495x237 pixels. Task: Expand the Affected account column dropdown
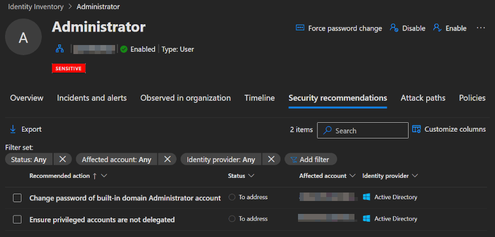(352, 176)
